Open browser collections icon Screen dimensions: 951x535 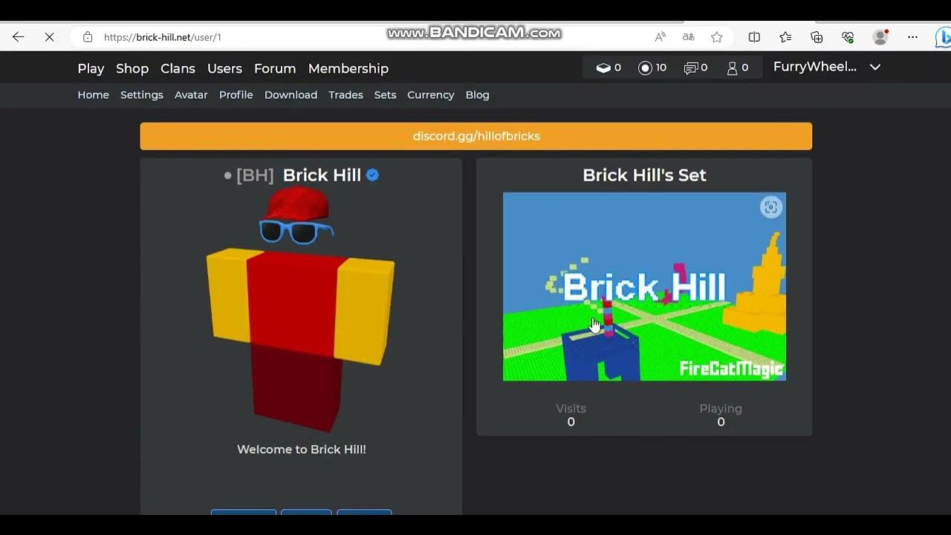817,37
